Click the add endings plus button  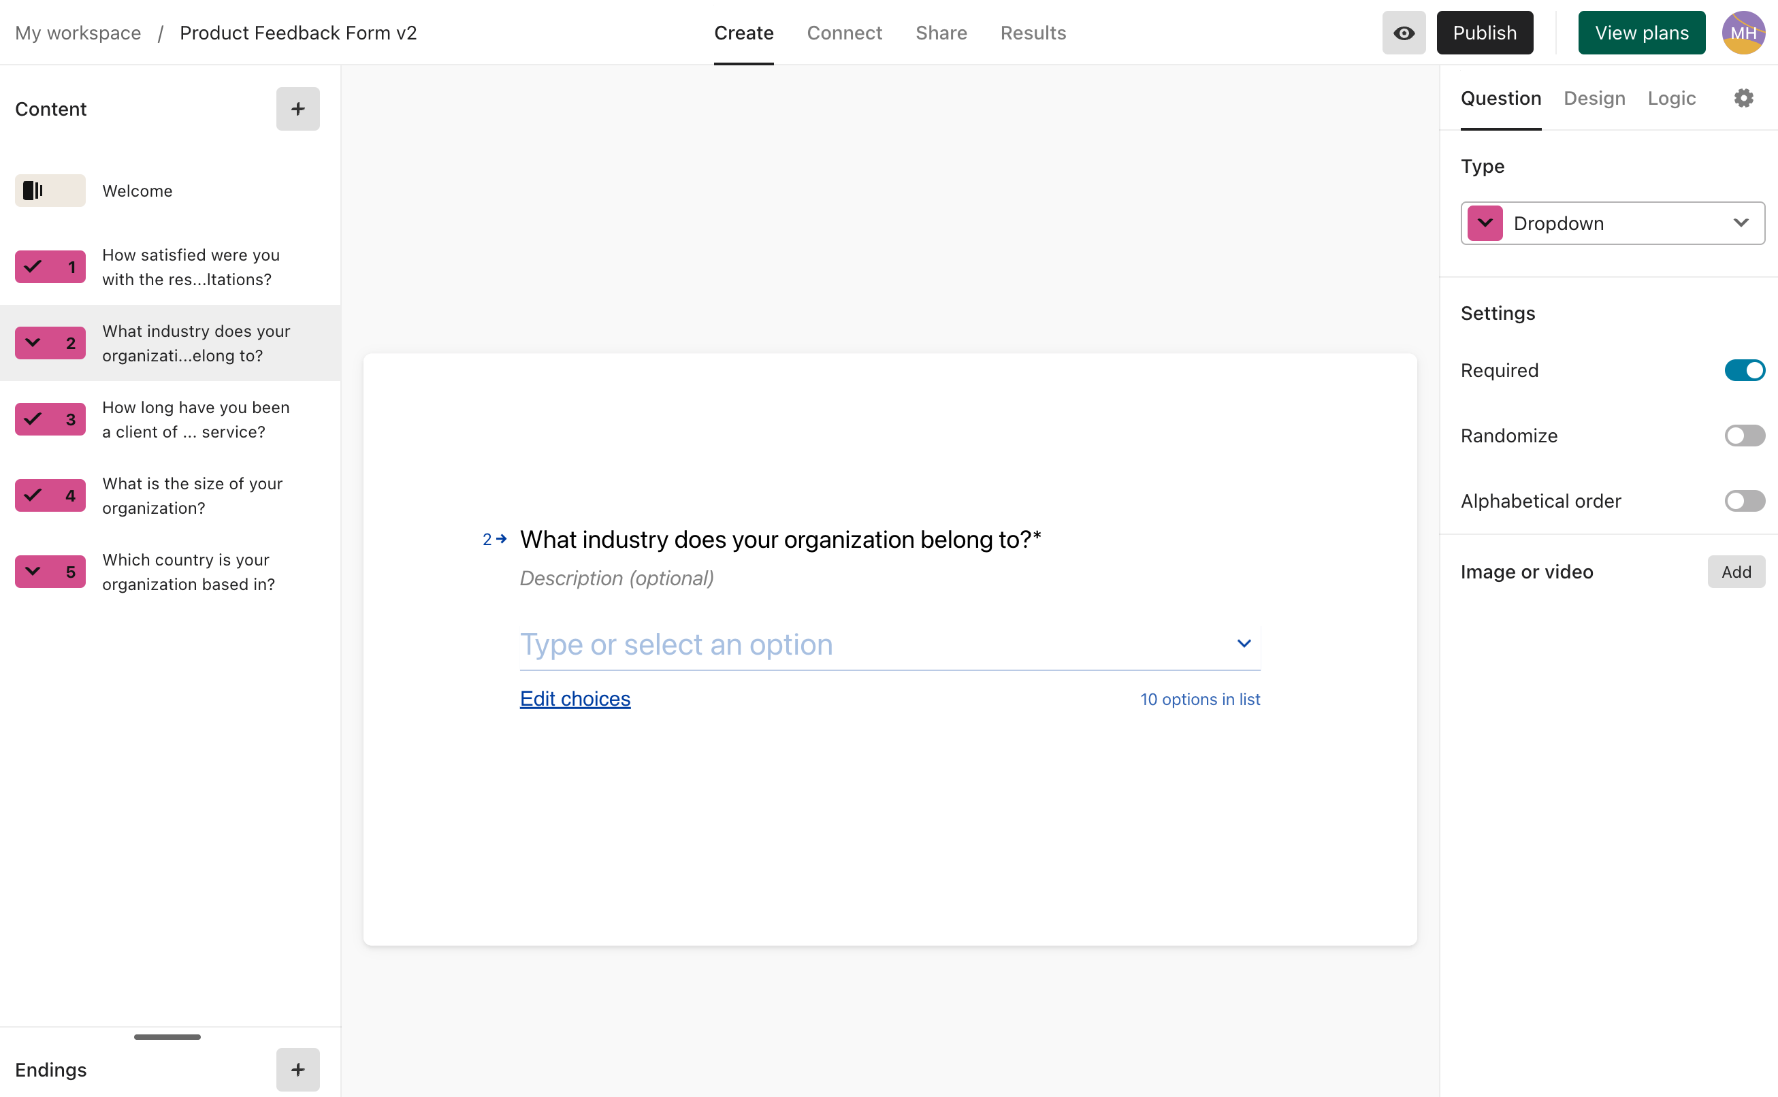coord(297,1068)
